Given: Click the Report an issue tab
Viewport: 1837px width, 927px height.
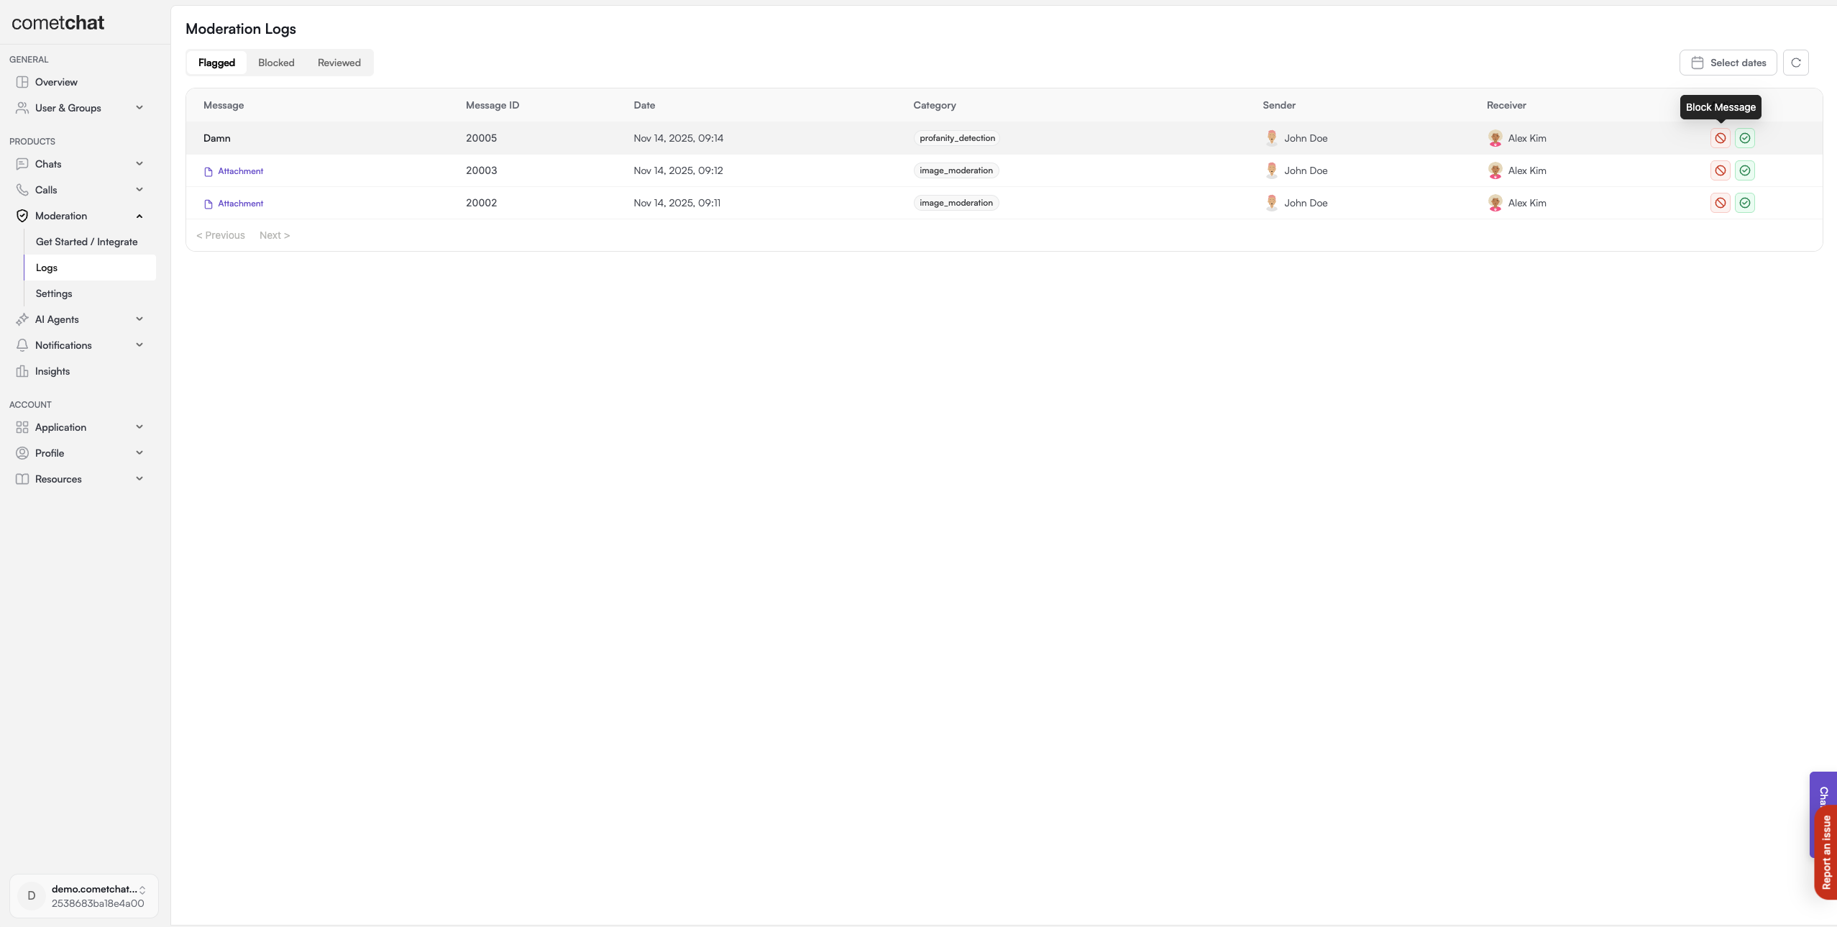Looking at the screenshot, I should [x=1826, y=852].
